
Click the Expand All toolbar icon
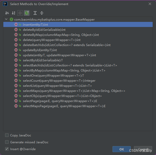pos(35,13)
